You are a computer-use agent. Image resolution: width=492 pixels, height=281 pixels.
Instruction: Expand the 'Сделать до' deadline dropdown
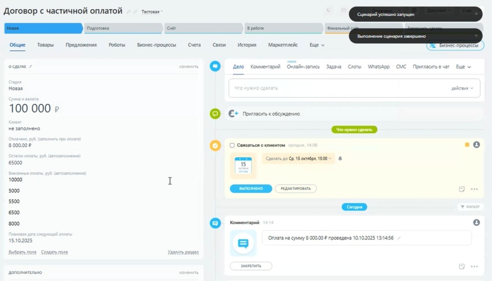pos(299,158)
